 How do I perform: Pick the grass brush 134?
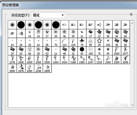pyautogui.click(x=73, y=42)
